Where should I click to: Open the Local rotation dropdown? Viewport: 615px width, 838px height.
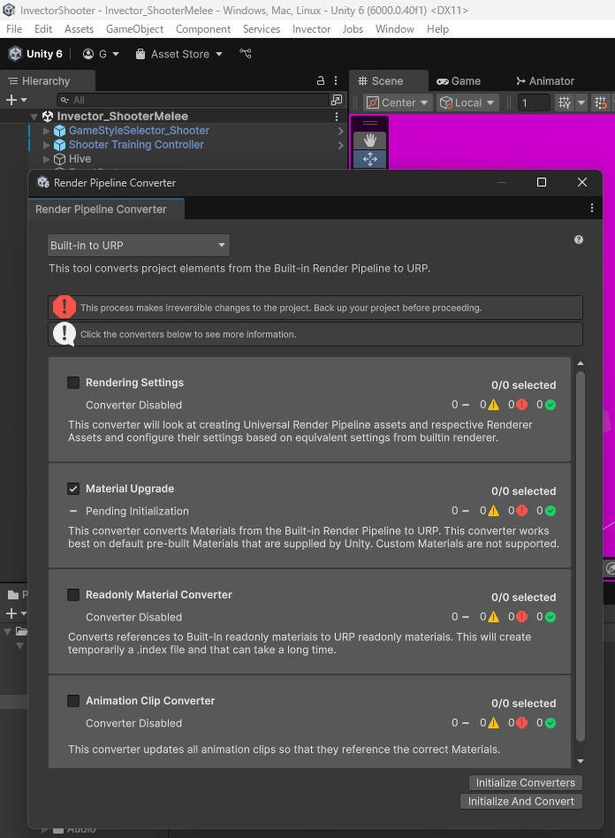[x=467, y=103]
